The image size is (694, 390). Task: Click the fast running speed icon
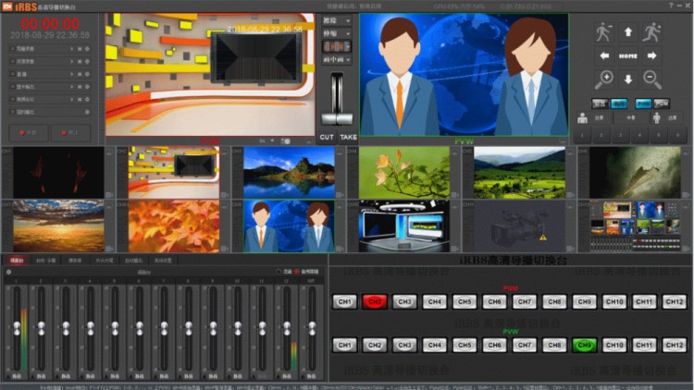(652, 32)
